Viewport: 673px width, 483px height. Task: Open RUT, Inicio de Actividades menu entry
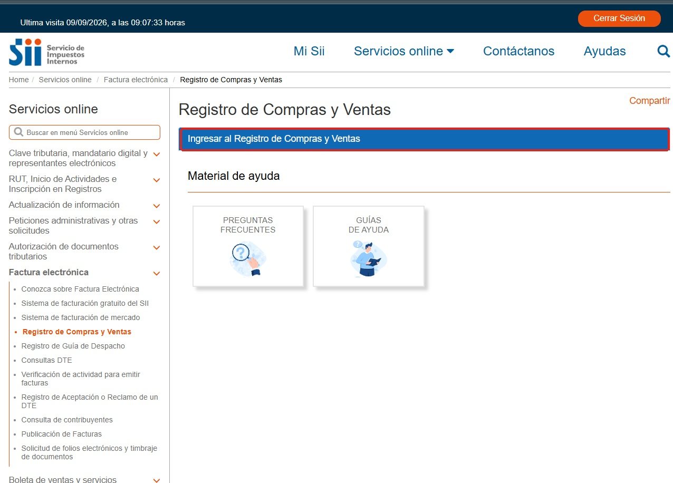[x=63, y=184]
